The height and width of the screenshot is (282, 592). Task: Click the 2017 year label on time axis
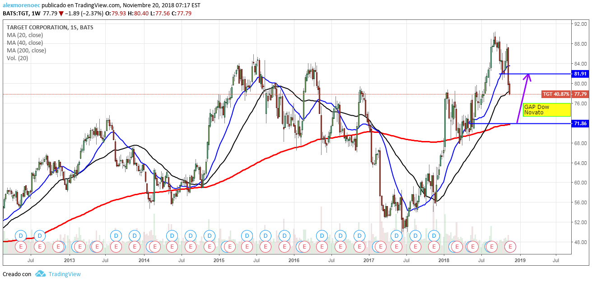point(369,260)
